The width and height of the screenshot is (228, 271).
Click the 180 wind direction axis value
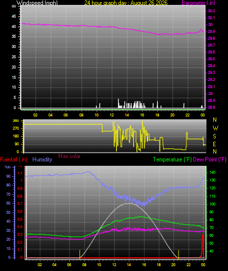tap(16, 136)
